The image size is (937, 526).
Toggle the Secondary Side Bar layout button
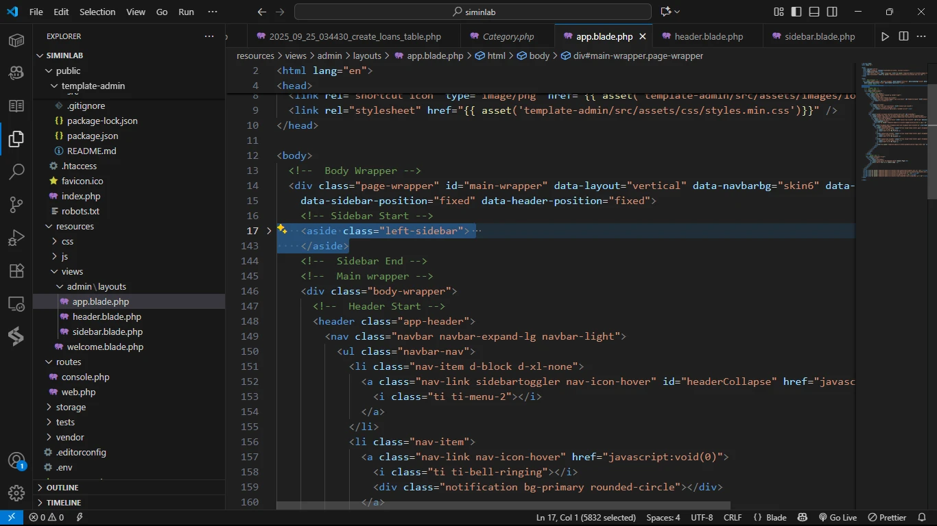[x=832, y=12]
